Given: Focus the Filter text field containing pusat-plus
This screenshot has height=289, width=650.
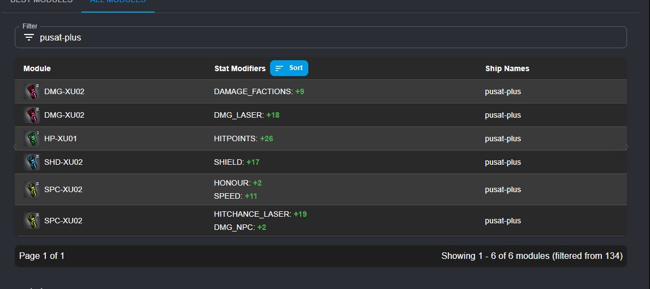Looking at the screenshot, I should (x=328, y=38).
